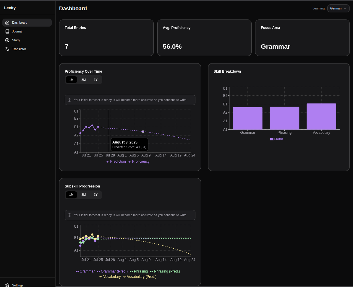Click the Study brain icon
This screenshot has width=353, height=287.
click(7, 40)
